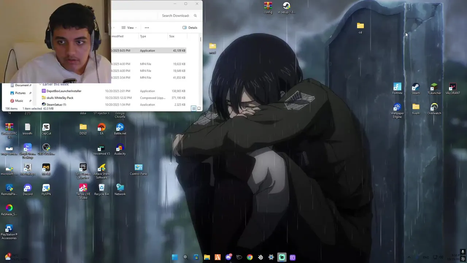Open Discord from the taskbar
The height and width of the screenshot is (263, 467).
pos(228,257)
